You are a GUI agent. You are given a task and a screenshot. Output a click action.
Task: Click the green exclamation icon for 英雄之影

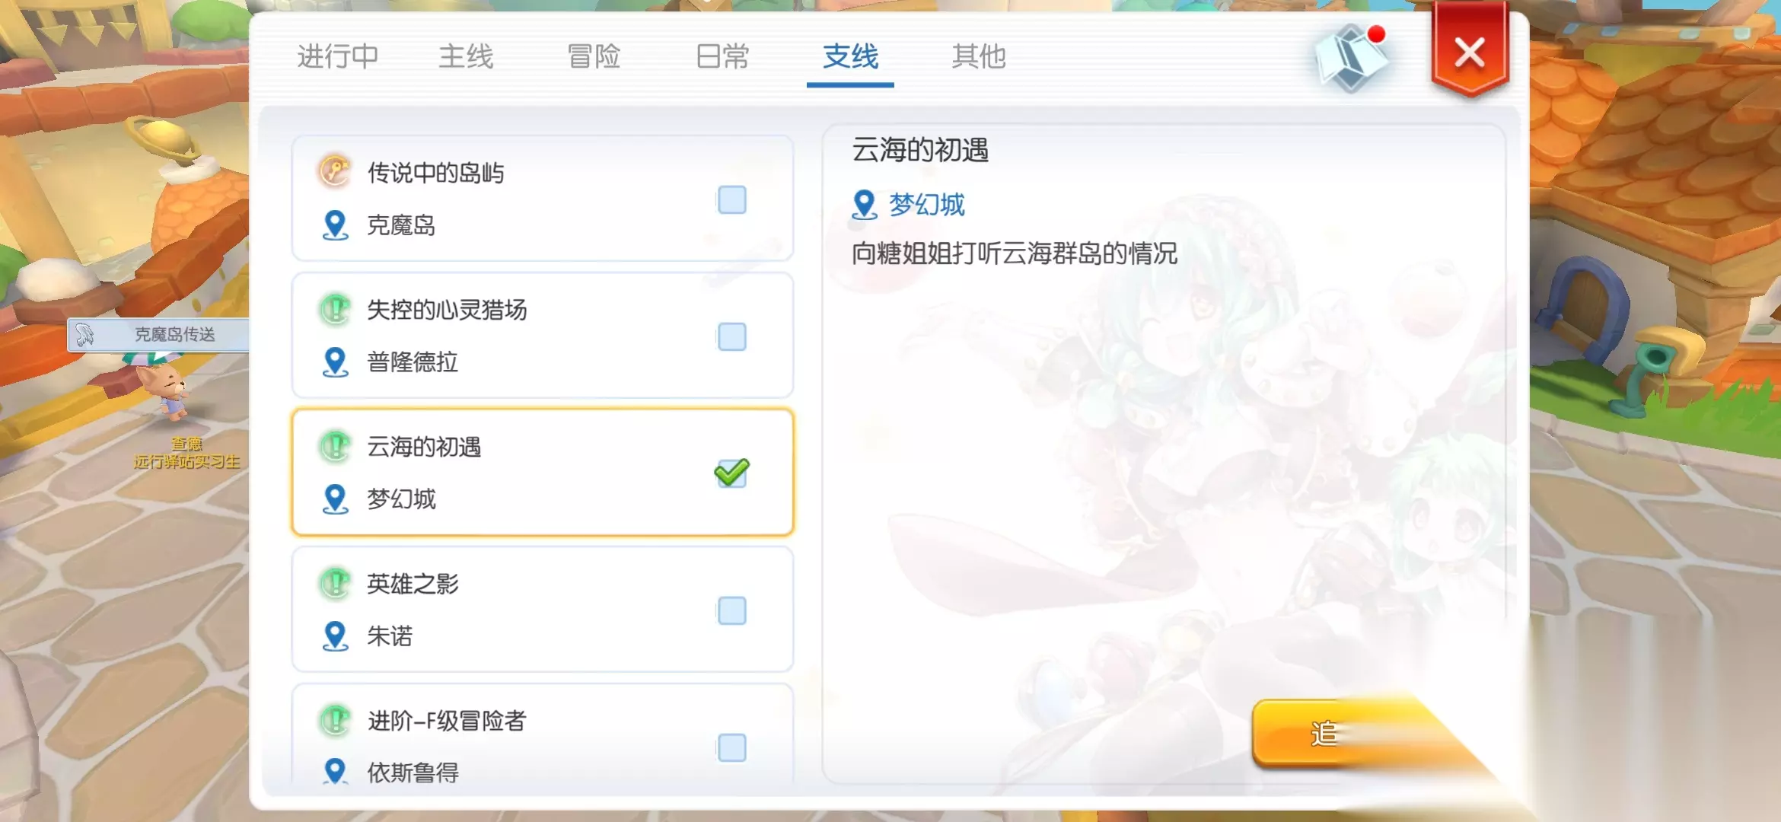335,583
